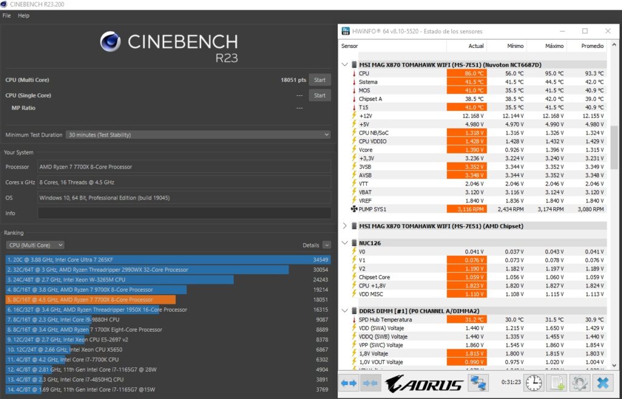Image resolution: width=622 pixels, height=399 pixels.
Task: Click the HWiNFO icon in its title bar
Action: (346, 32)
